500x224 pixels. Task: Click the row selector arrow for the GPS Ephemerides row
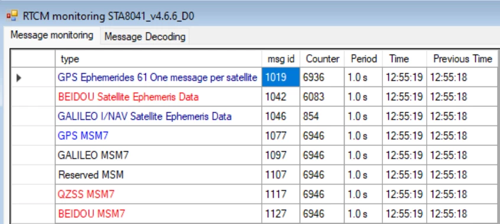click(18, 77)
